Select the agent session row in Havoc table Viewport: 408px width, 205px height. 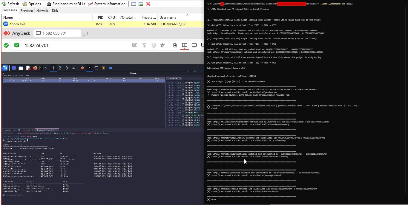click(x=84, y=81)
